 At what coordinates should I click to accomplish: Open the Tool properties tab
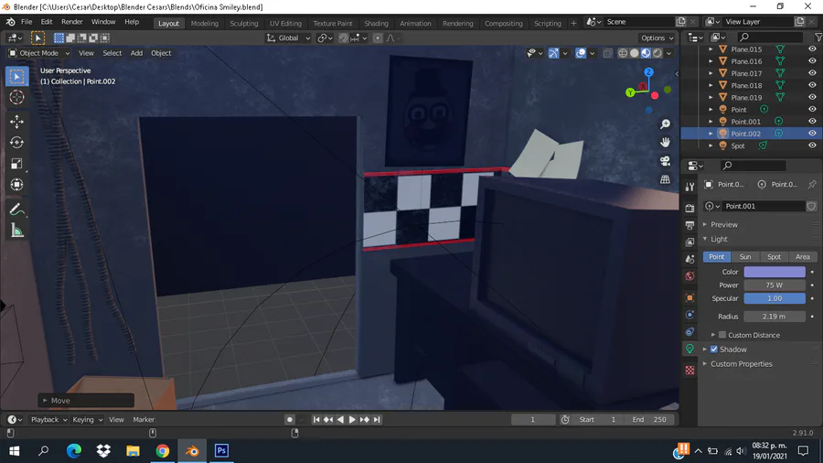[x=689, y=187]
